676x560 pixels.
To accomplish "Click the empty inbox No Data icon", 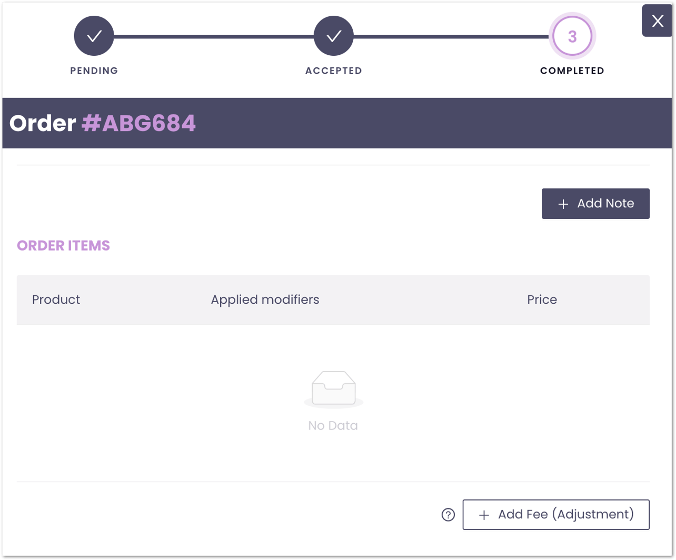I will point(333,388).
